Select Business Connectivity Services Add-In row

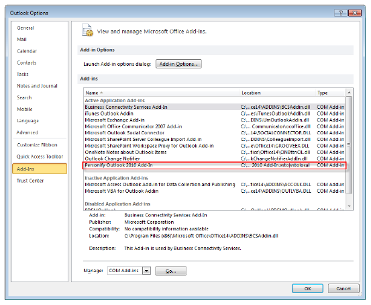215,107
